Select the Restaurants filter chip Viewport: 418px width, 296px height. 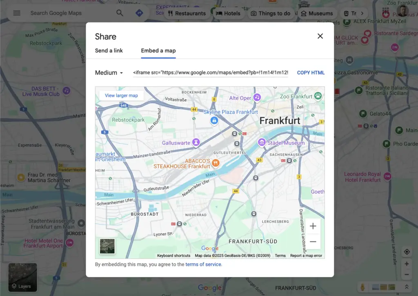[187, 13]
